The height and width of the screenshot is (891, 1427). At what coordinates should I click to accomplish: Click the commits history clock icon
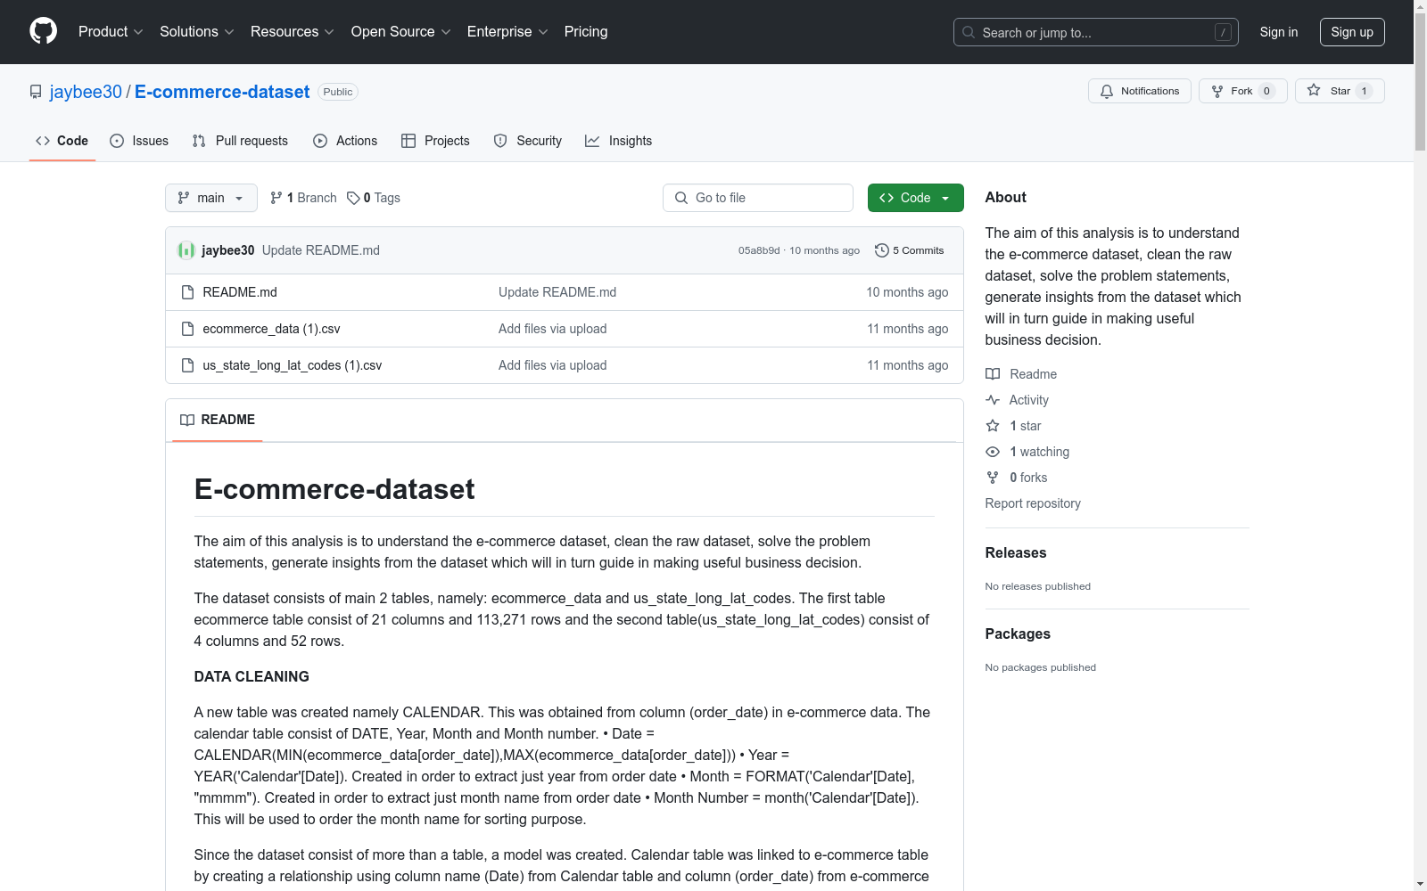[x=882, y=250]
